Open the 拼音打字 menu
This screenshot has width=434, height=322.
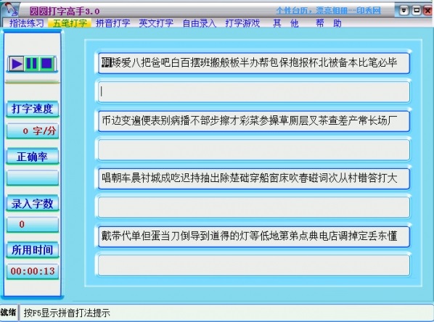coord(113,23)
